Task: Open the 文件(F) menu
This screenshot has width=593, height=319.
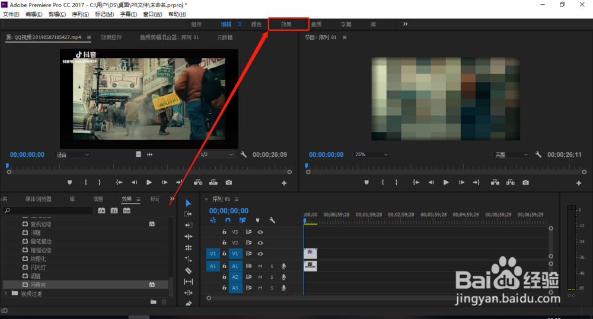Action: tap(11, 14)
